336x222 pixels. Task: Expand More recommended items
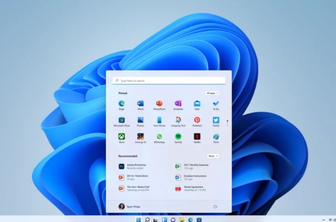(212, 156)
